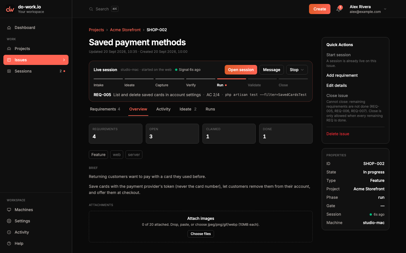Click the Signal 6s ago status
The width and height of the screenshot is (406, 253).
tap(188, 70)
